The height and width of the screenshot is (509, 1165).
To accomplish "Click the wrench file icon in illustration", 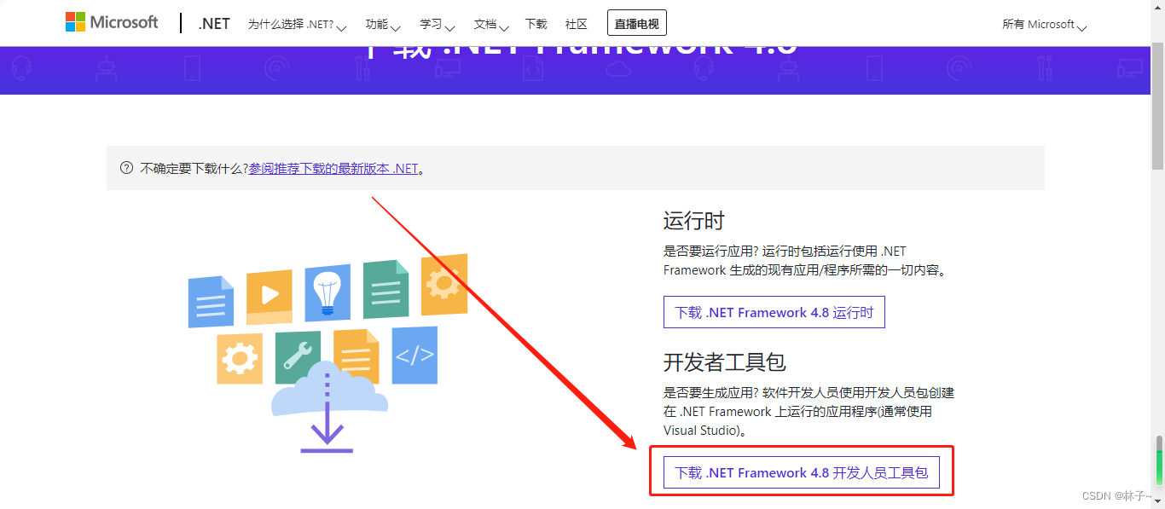I will coord(298,357).
